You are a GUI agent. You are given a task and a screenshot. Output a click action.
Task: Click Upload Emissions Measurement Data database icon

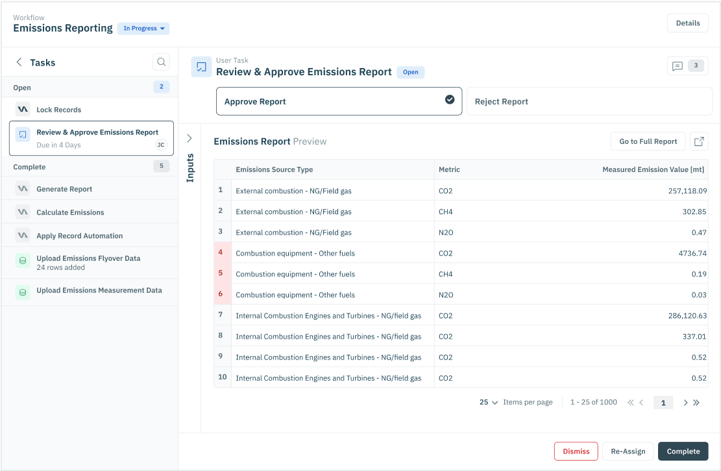(x=23, y=292)
